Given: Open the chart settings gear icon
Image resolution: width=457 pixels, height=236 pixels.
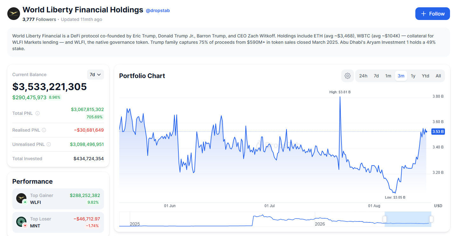Looking at the screenshot, I should pos(348,76).
